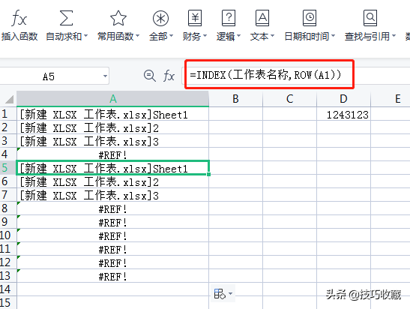Screen dimensions: 410x309
Task: Click the 查找与引用 label
Action: [367, 36]
